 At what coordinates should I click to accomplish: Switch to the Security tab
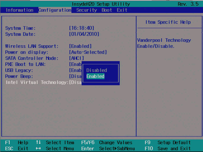click(86, 10)
